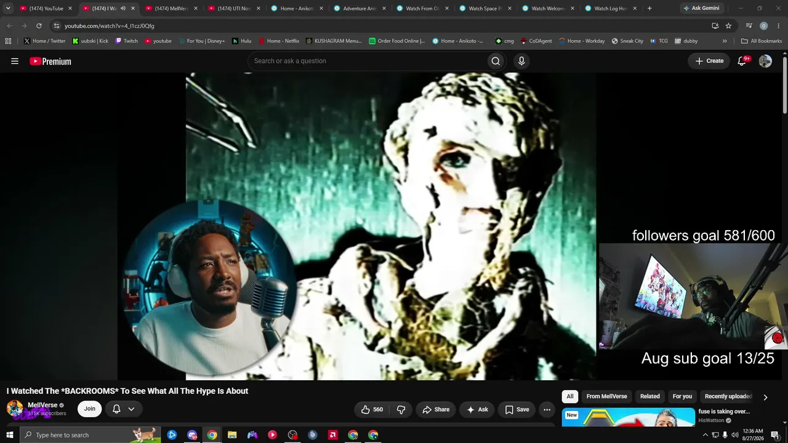
Task: Show hidden system tray icons
Action: click(706, 435)
